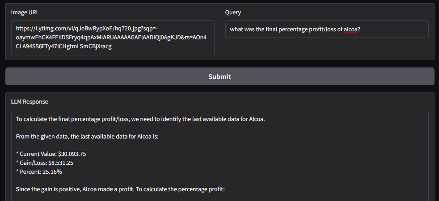Click the URL's last line CLA94SS6FTy47lCHgtmLSmCBjXracg
439x201 pixels.
64,46
